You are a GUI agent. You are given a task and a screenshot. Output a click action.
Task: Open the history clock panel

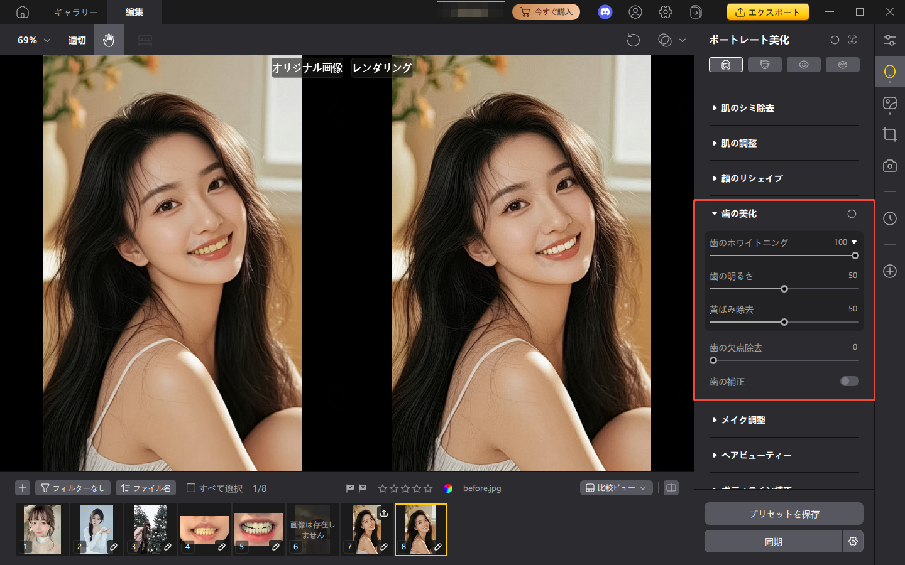889,218
